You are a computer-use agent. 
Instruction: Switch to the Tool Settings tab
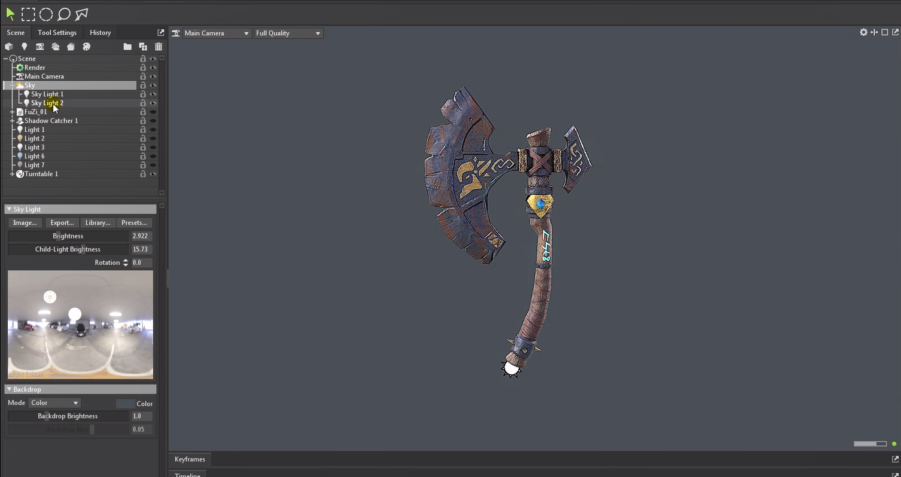click(x=57, y=33)
